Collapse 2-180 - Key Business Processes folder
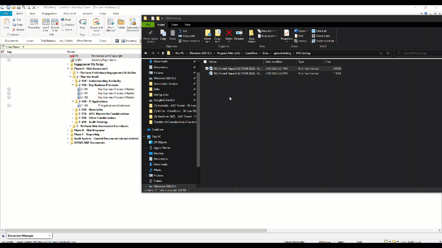 (73, 85)
